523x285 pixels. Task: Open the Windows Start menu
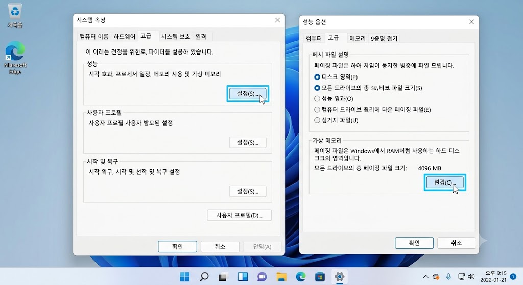click(x=184, y=277)
